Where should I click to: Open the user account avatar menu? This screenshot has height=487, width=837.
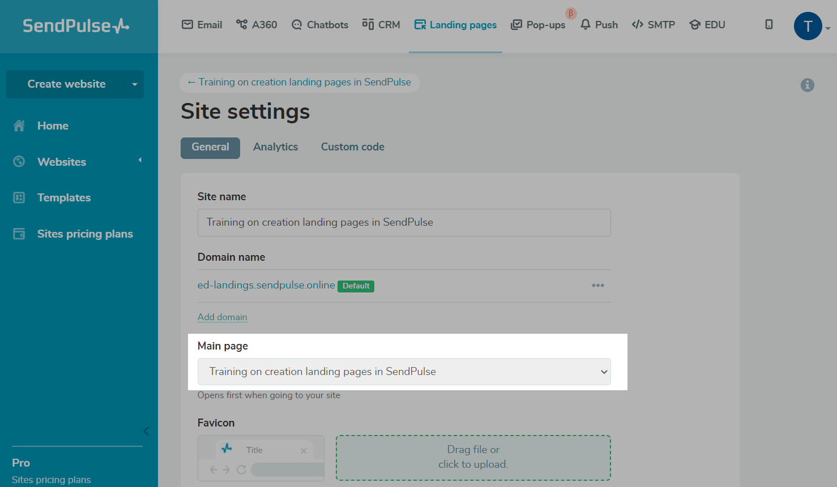click(x=808, y=26)
